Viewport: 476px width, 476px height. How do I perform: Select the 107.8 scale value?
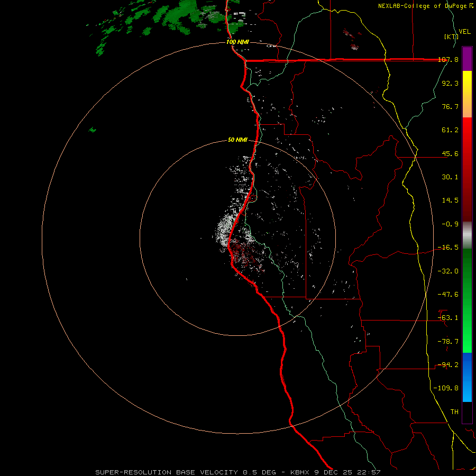(x=448, y=59)
